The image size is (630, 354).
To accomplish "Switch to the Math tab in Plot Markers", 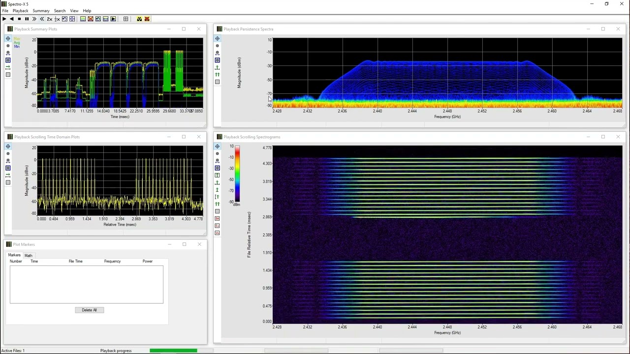I will [x=29, y=256].
